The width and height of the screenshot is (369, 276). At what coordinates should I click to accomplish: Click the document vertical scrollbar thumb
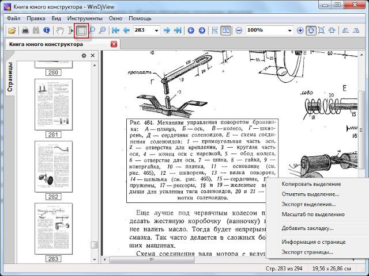tap(362, 129)
